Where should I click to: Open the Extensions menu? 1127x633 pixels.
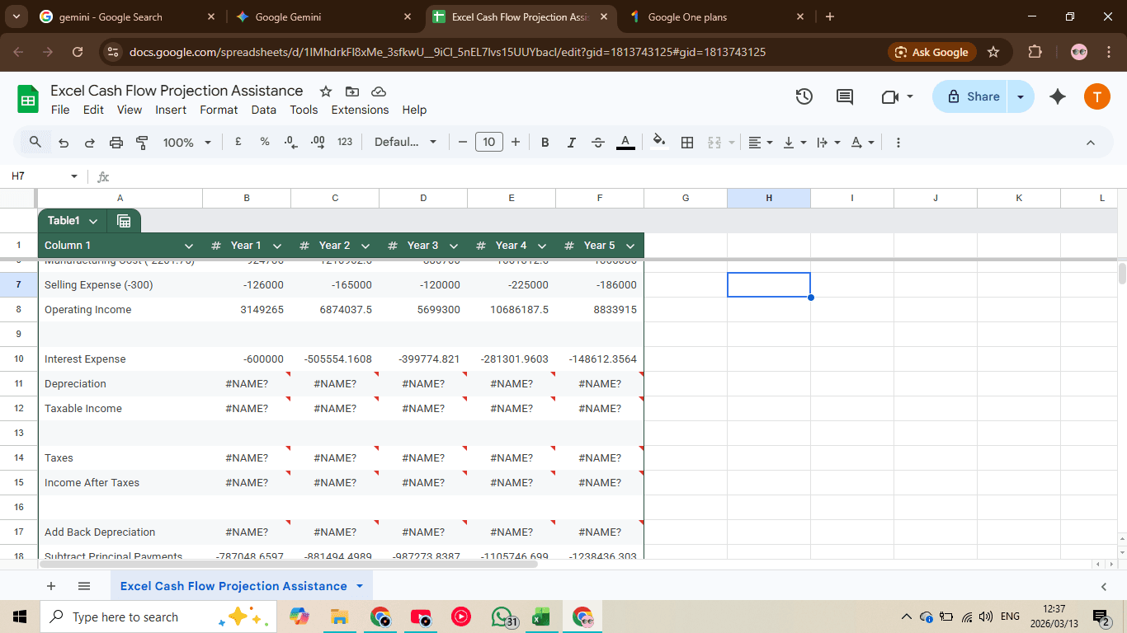[360, 110]
